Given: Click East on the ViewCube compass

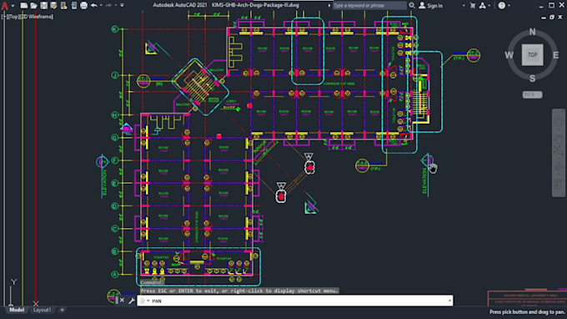Looking at the screenshot, I should click(x=556, y=55).
